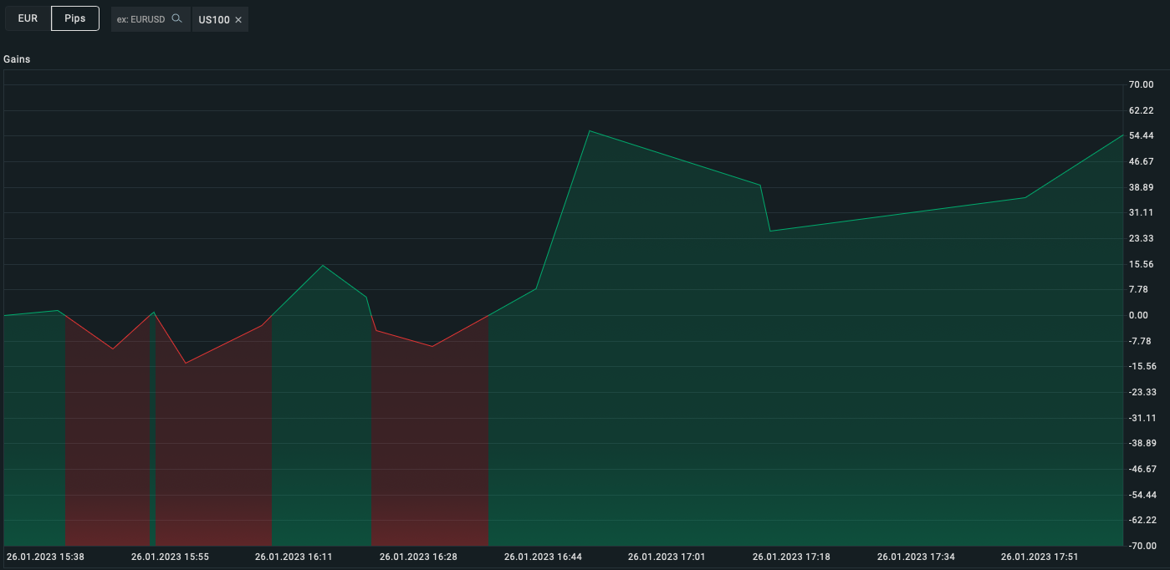This screenshot has height=570, width=1170.
Task: Click the 23.33 y-axis label
Action: (1141, 238)
